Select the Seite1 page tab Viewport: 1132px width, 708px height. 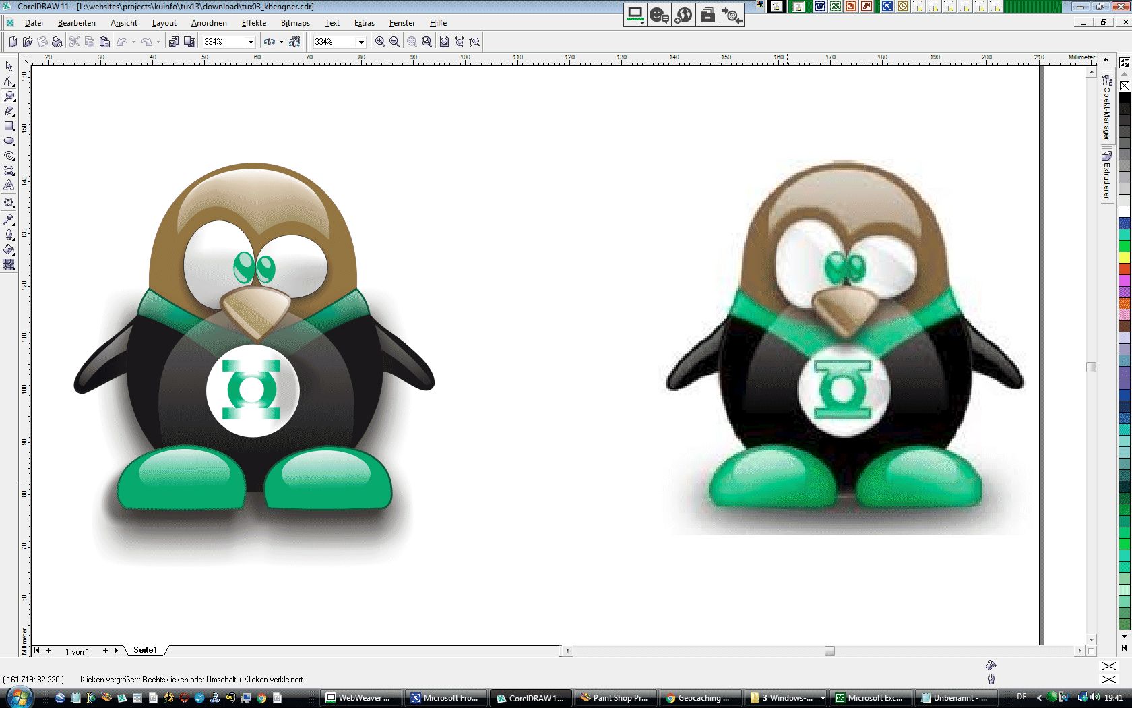coord(145,650)
